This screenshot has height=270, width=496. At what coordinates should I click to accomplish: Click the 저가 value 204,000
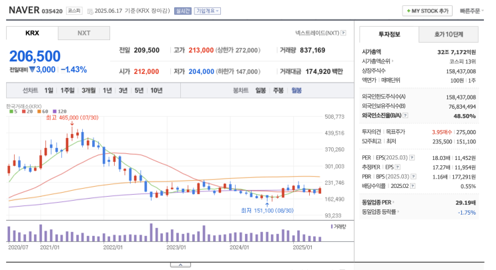[202, 72]
